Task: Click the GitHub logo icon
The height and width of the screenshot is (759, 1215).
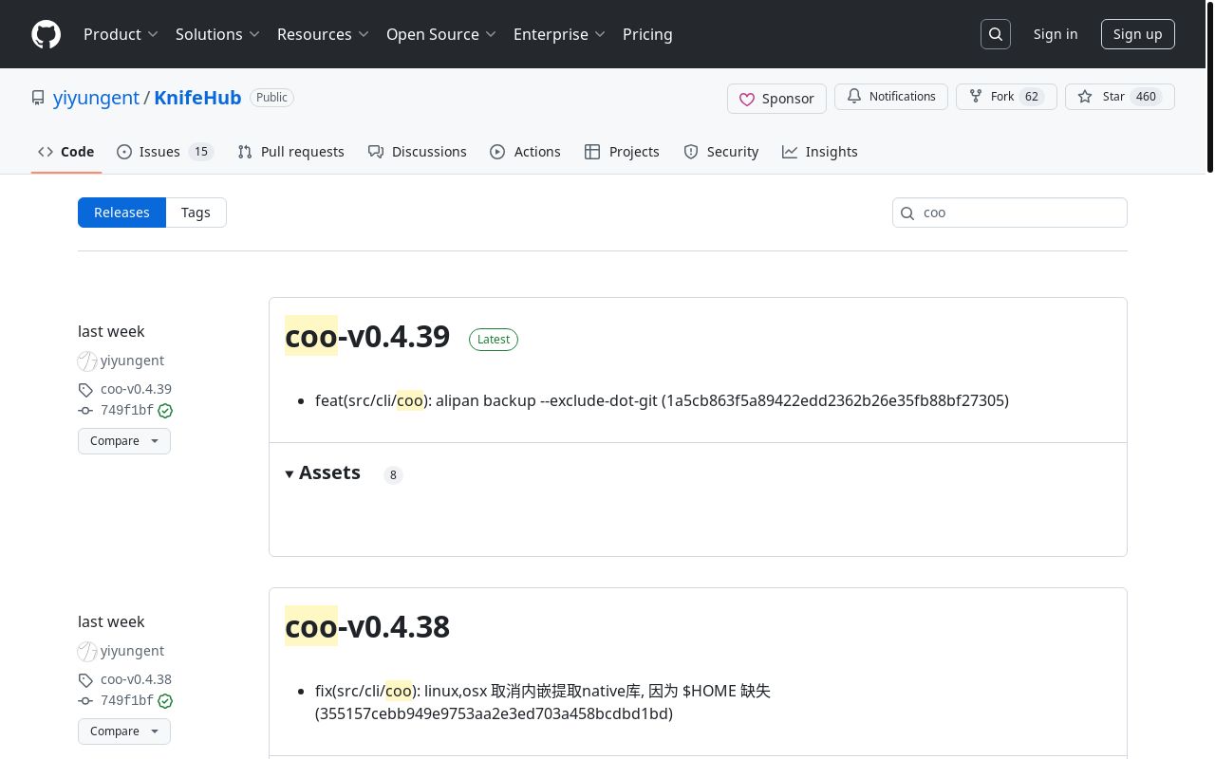Action: pos(46,34)
